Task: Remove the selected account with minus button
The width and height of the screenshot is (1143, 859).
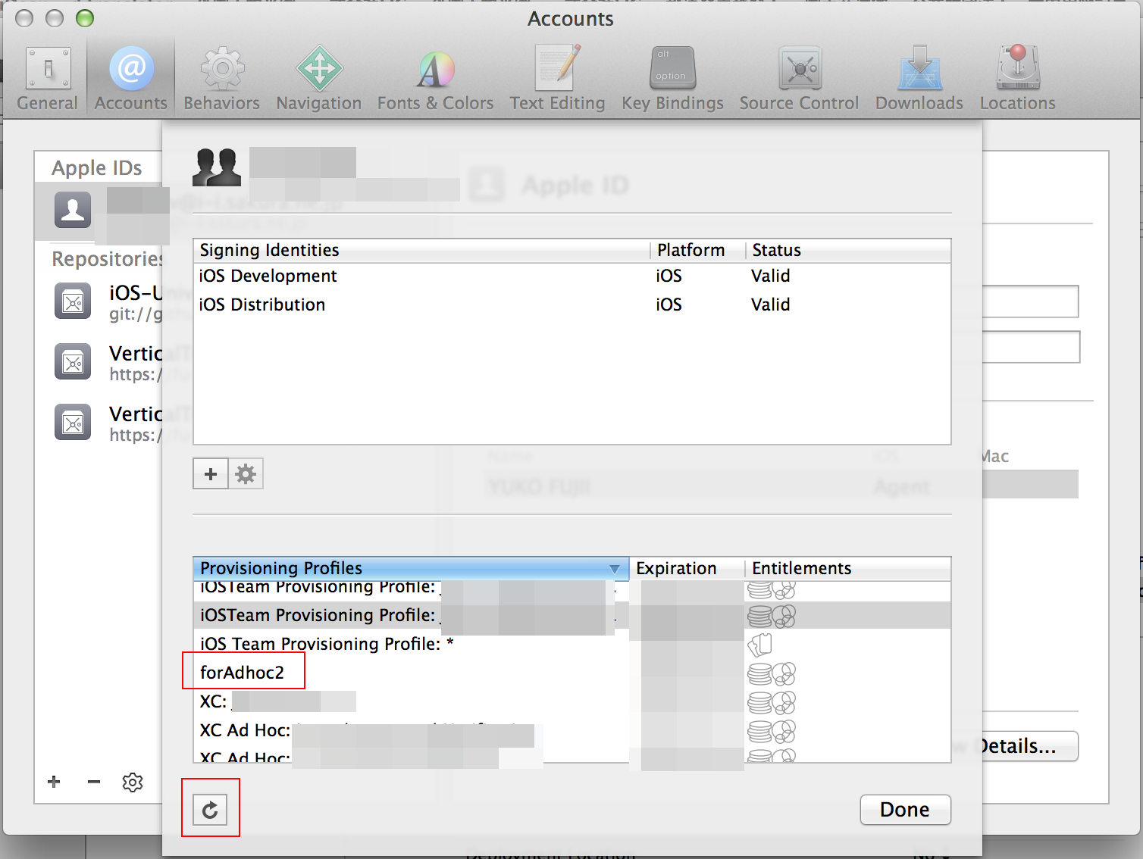Action: [92, 782]
